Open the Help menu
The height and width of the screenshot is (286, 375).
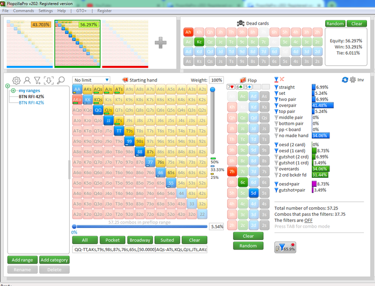(62, 11)
